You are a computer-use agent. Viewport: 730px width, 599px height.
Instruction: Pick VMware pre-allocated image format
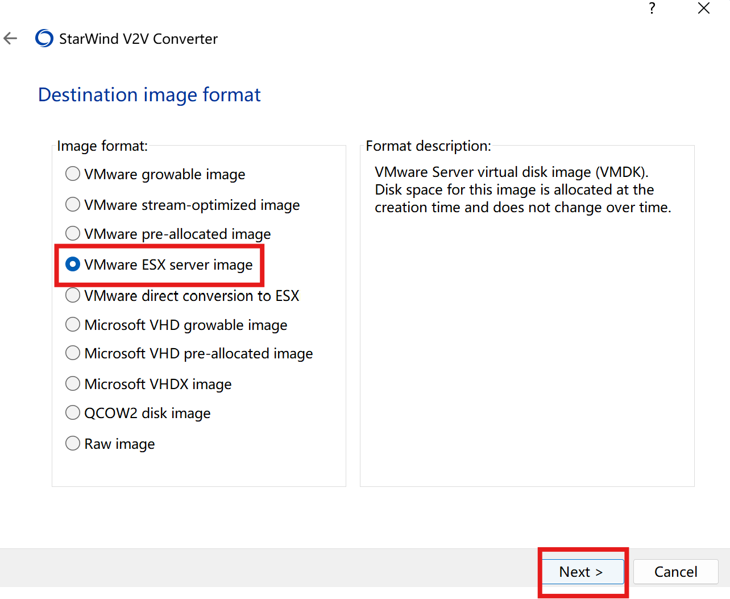(x=168, y=234)
